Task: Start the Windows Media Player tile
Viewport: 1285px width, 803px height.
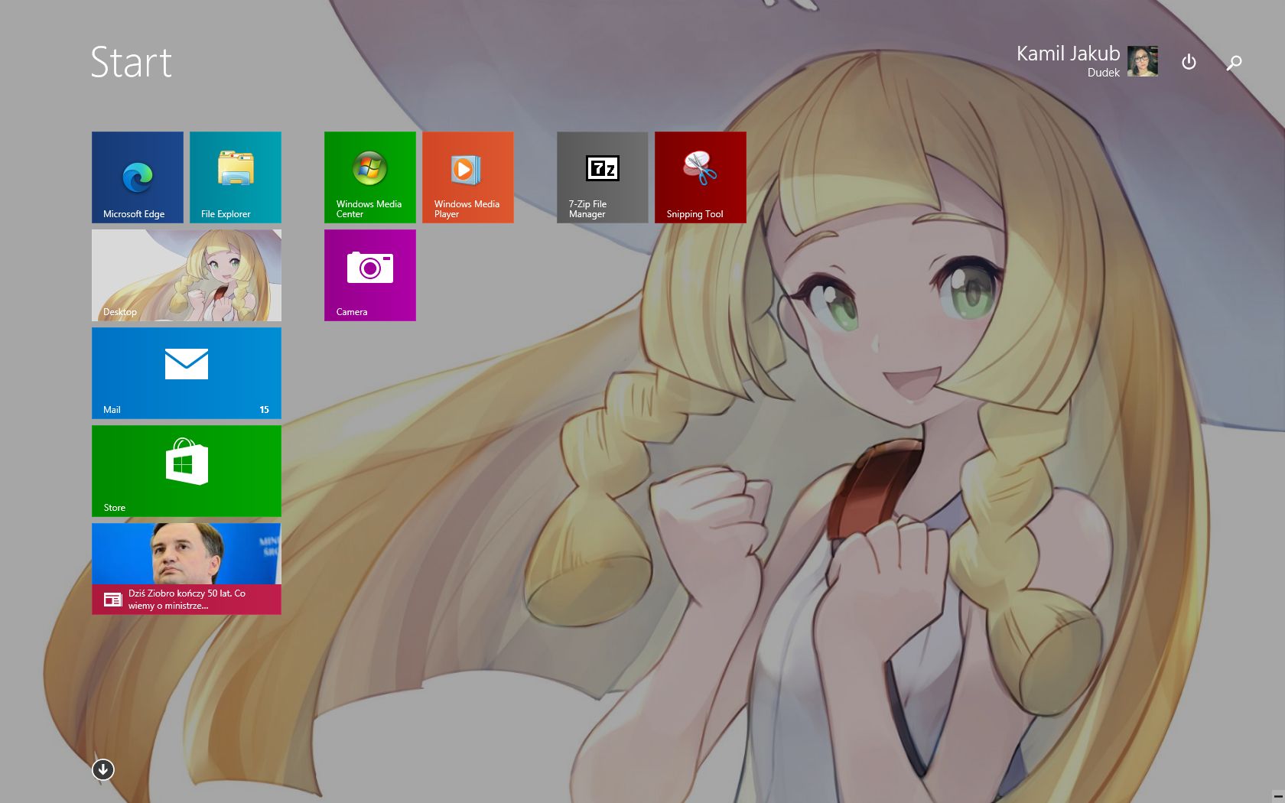Action: [x=468, y=177]
